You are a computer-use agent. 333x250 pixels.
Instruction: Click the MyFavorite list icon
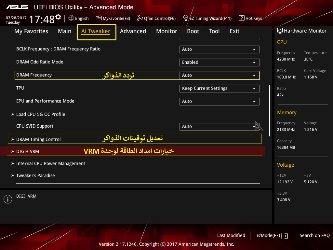[99, 18]
